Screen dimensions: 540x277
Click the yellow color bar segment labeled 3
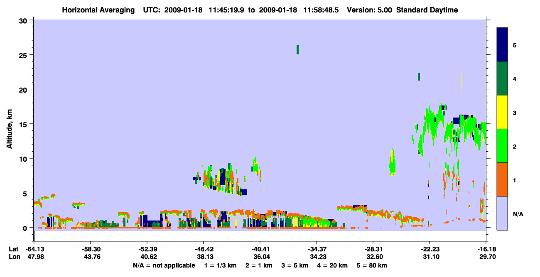click(502, 112)
